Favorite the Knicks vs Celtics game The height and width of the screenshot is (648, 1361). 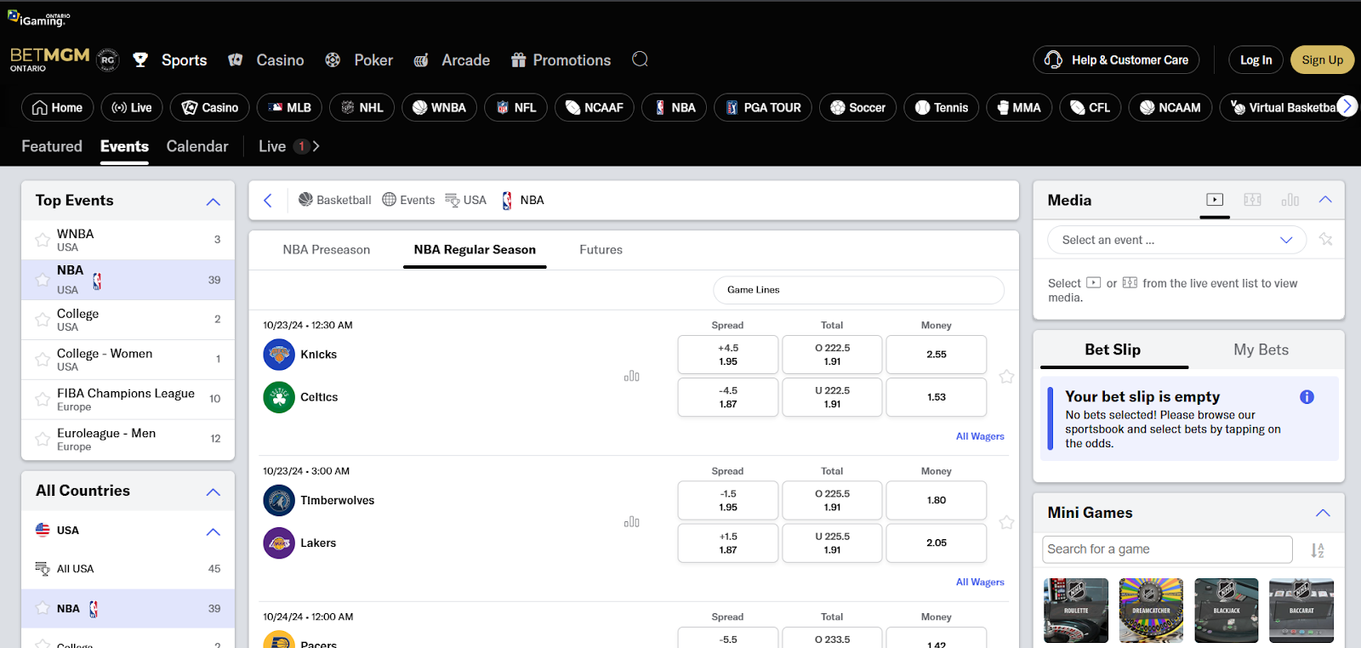(x=1006, y=376)
